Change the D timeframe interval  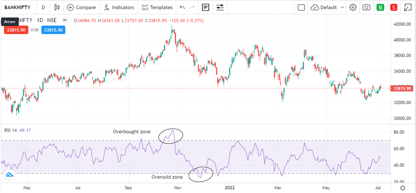pyautogui.click(x=43, y=7)
